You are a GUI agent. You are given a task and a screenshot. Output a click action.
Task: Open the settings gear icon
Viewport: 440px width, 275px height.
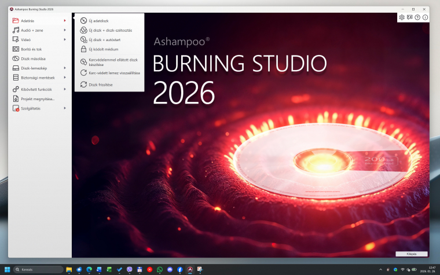(402, 17)
